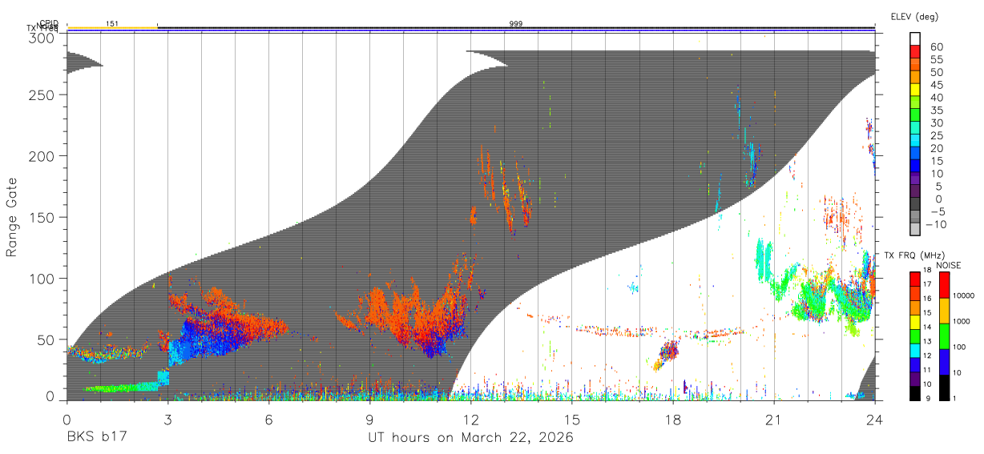This screenshot has width=984, height=454.
Task: Click the "999" CPID label above the plot
Action: (516, 23)
